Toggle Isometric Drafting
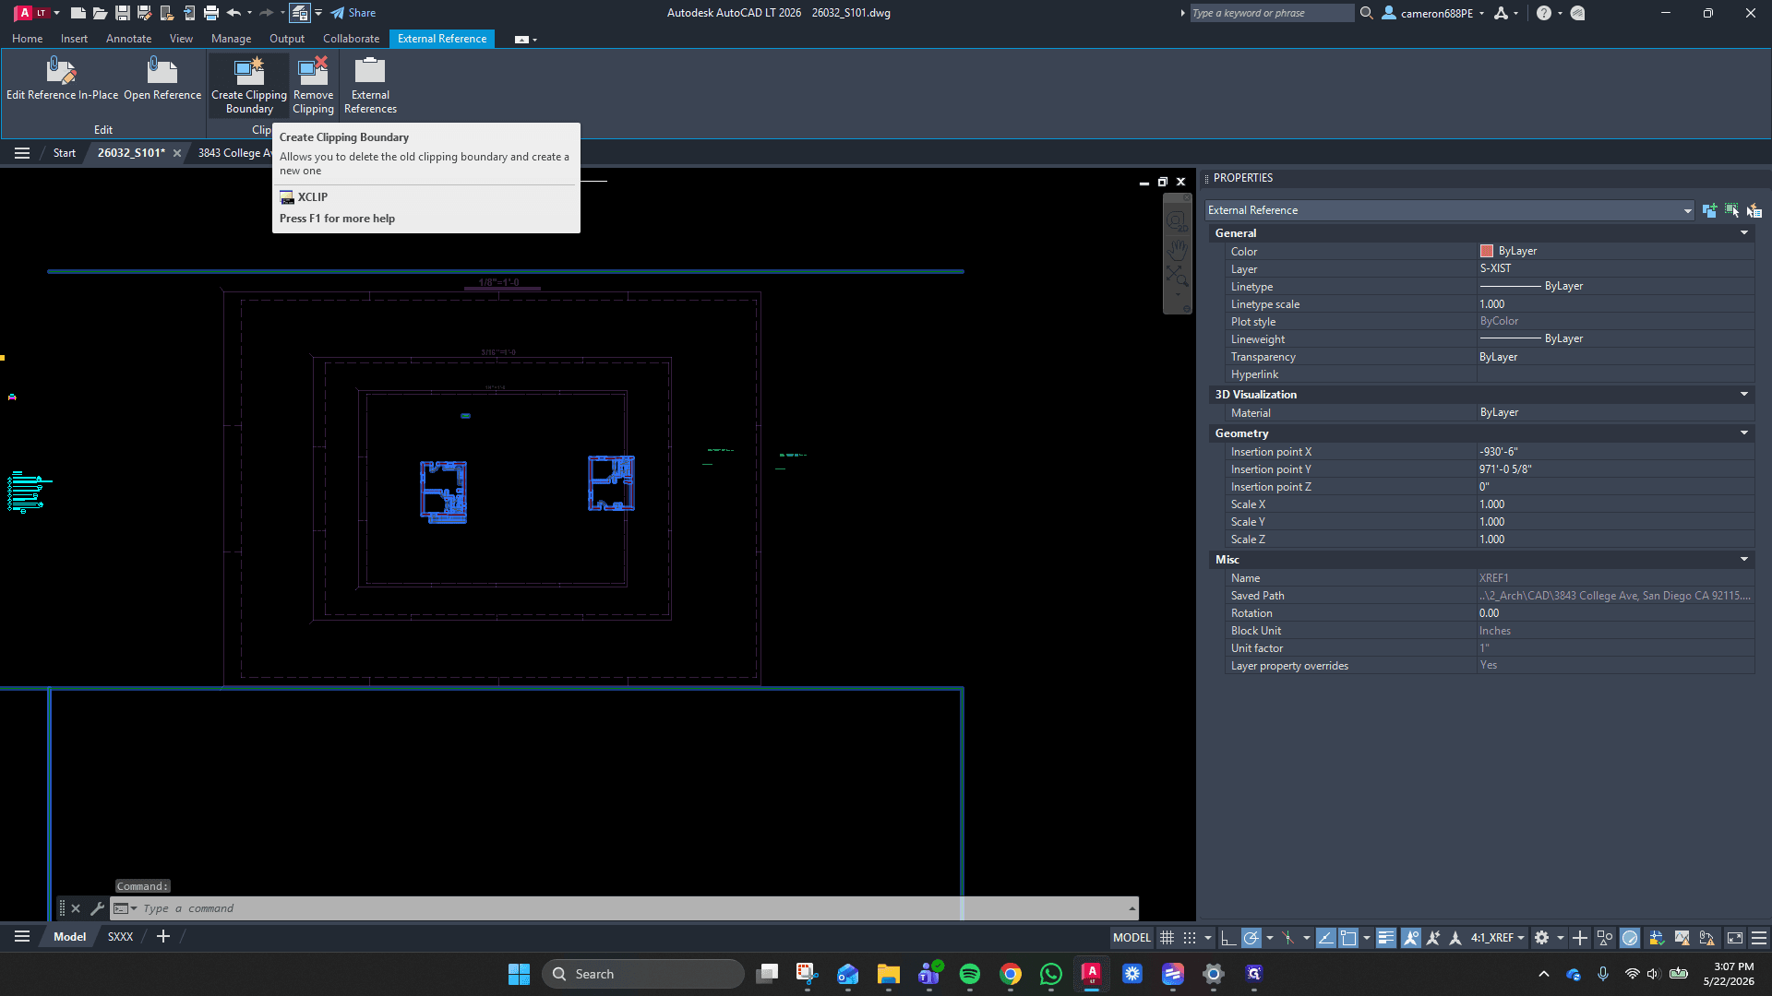Image resolution: width=1772 pixels, height=996 pixels. coord(1288,938)
